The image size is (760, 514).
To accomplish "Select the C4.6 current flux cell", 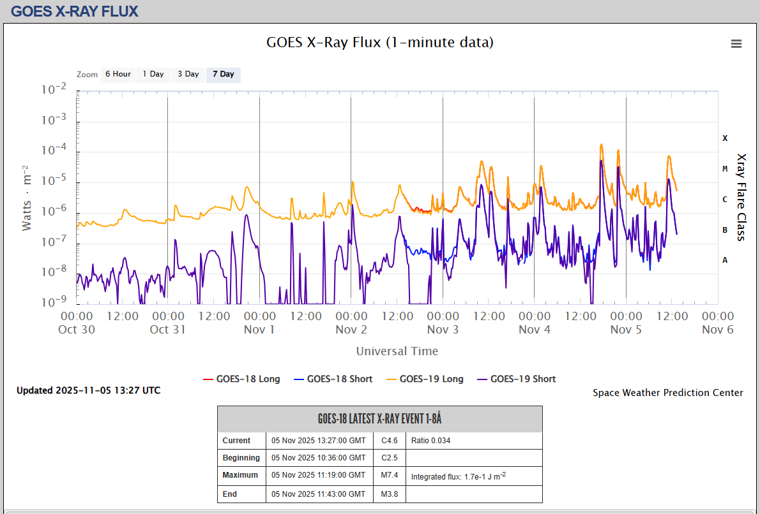I will (x=390, y=440).
